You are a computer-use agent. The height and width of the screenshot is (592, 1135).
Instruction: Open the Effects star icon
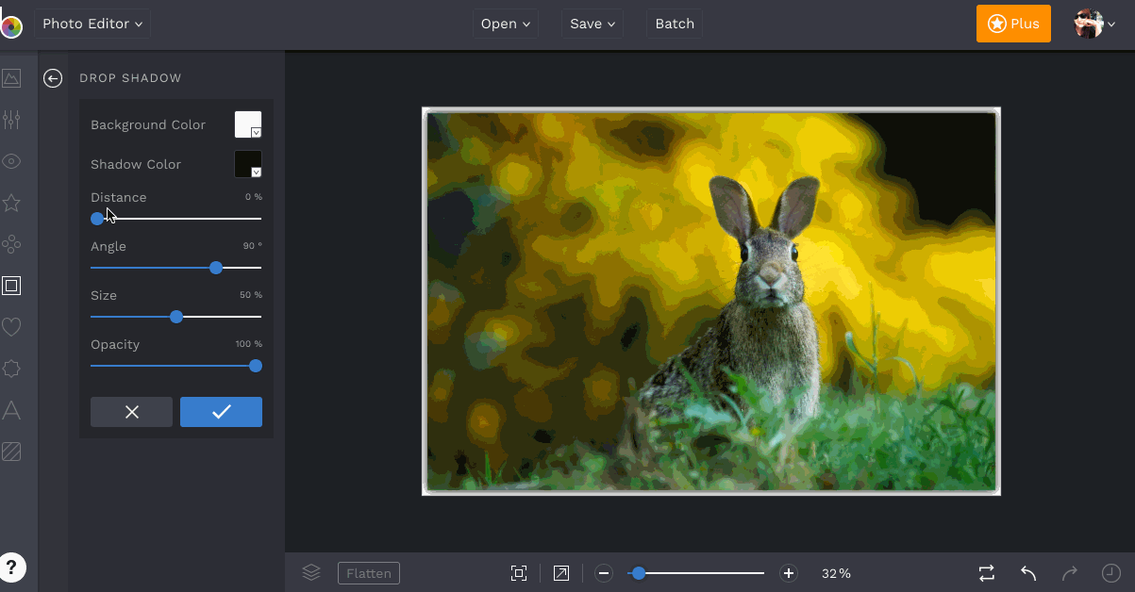(x=11, y=203)
